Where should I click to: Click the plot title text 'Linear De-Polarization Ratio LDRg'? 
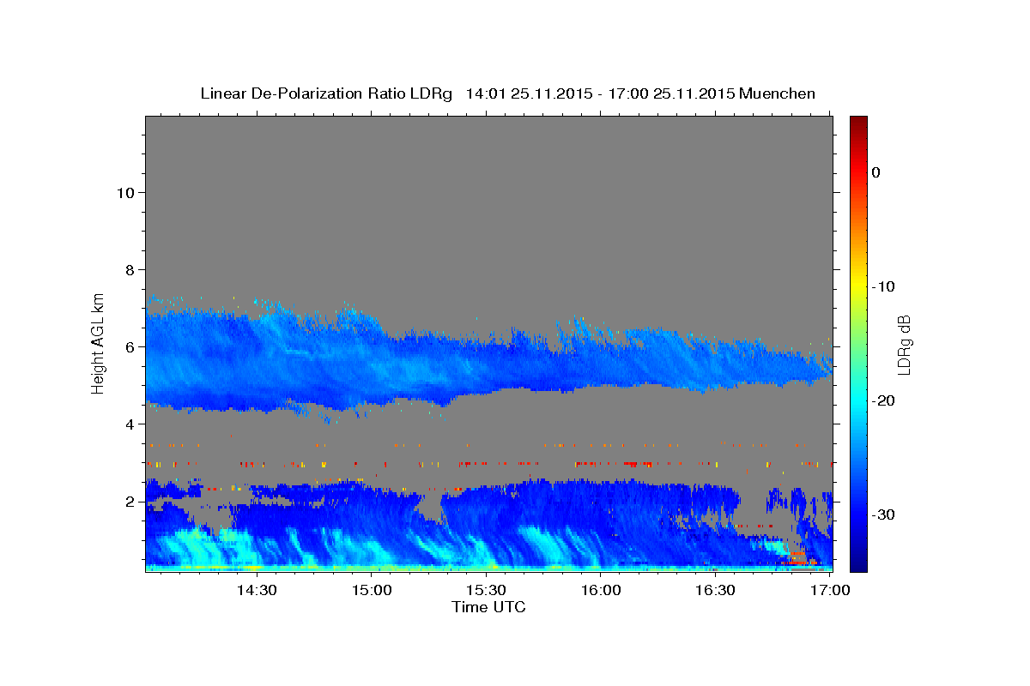(x=325, y=93)
